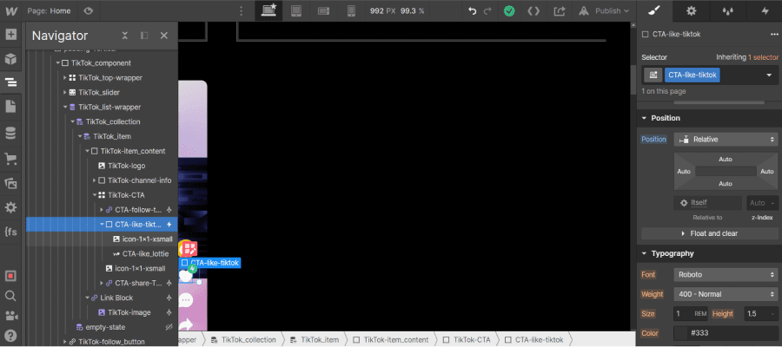The image size is (782, 347).
Task: Pin the Navigator panel
Action: coord(144,36)
